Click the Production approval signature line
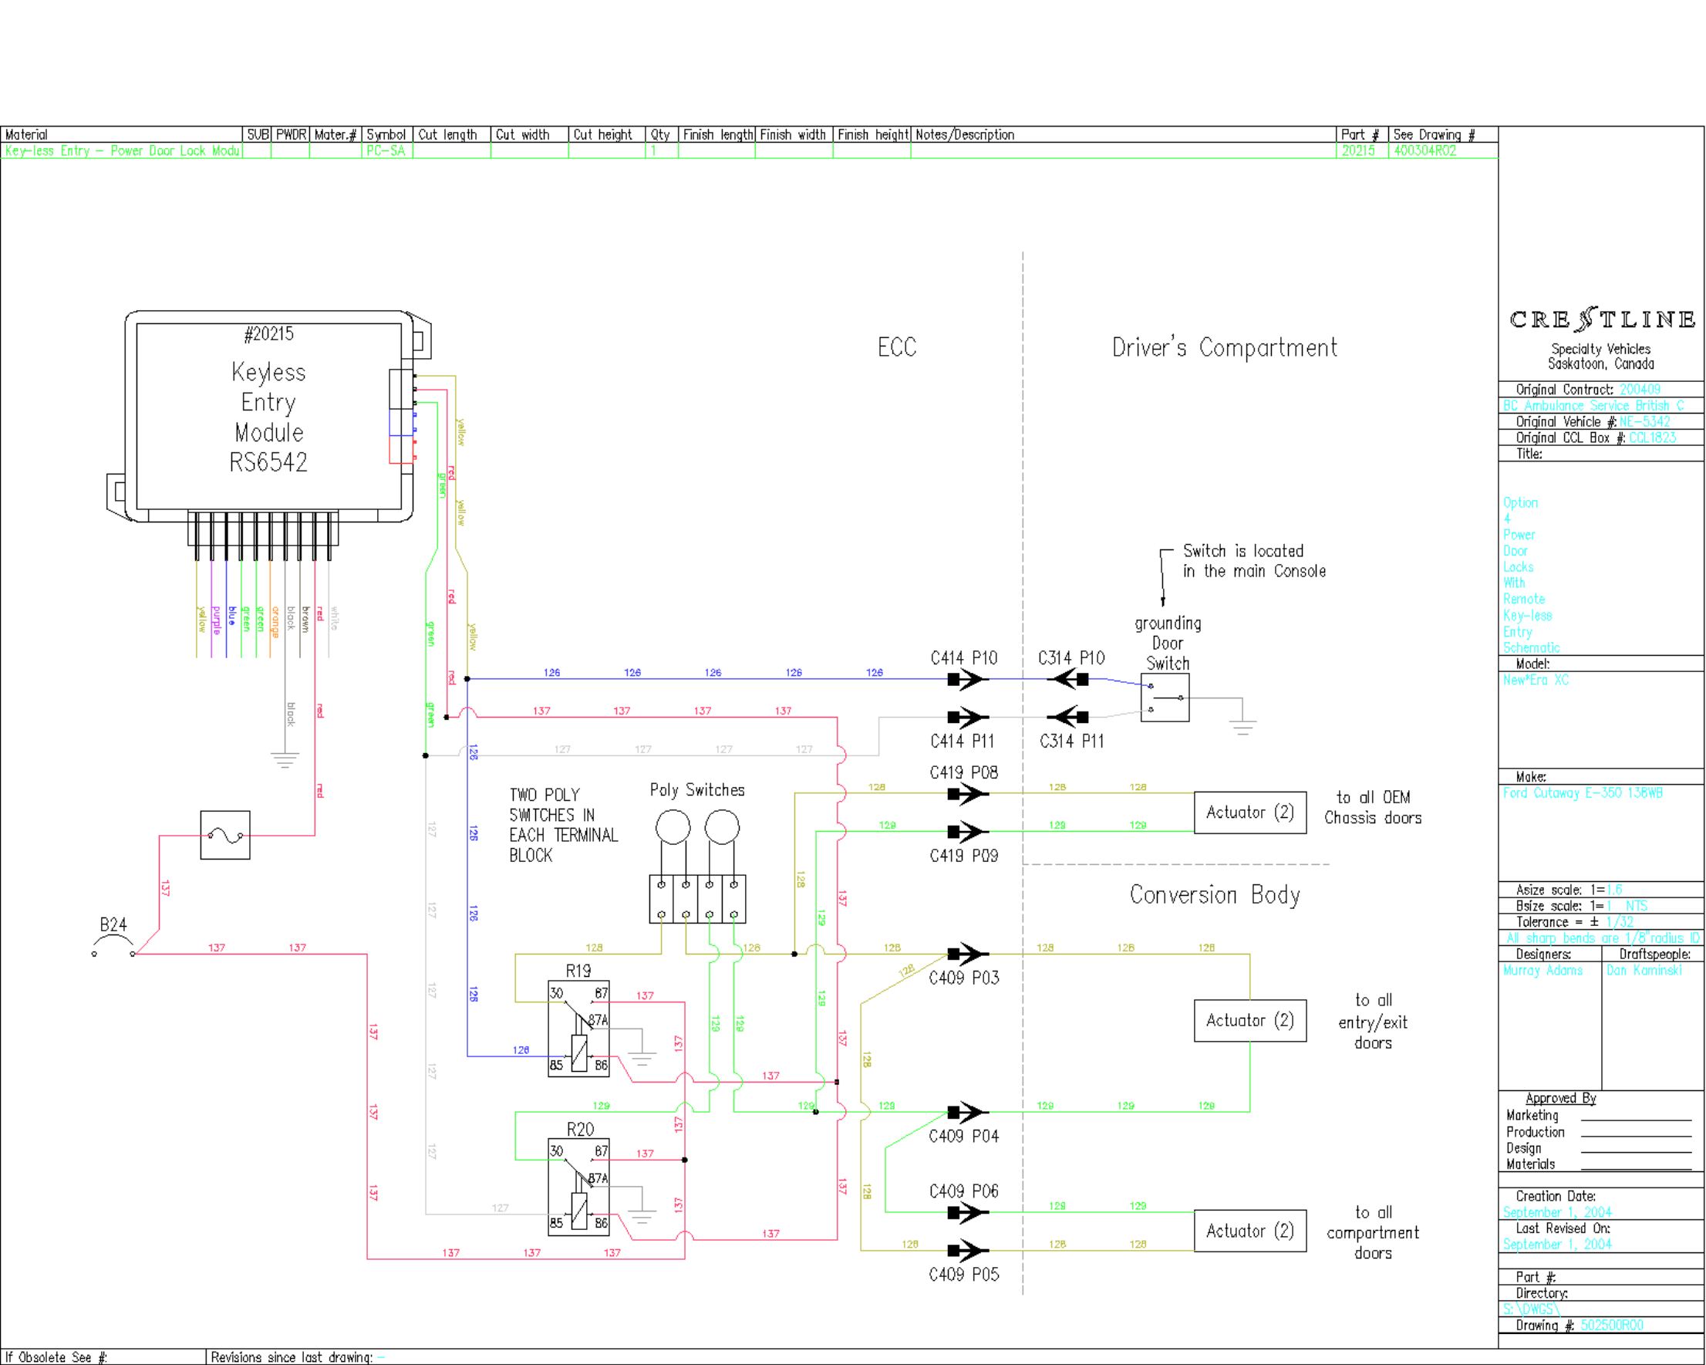 pos(1637,1135)
